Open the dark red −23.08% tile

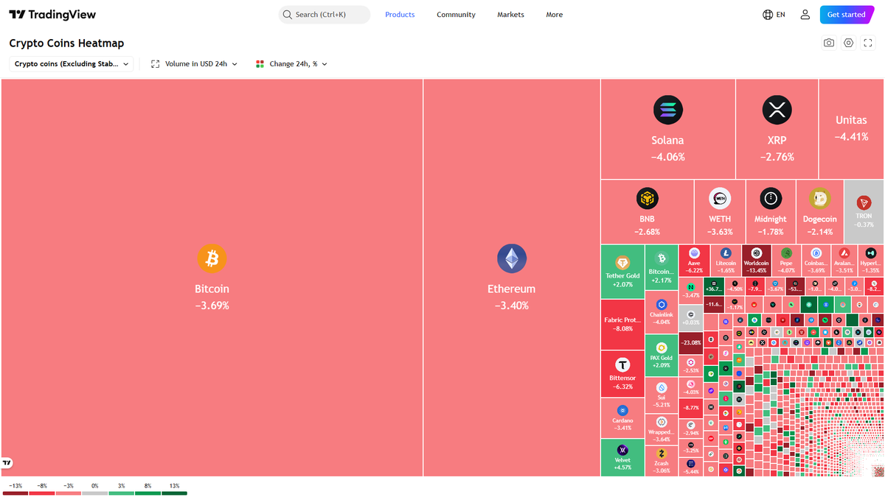pos(691,342)
